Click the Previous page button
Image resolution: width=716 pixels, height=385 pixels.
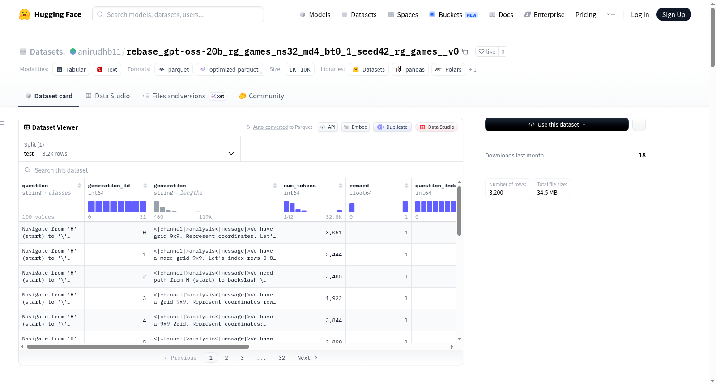click(x=180, y=358)
